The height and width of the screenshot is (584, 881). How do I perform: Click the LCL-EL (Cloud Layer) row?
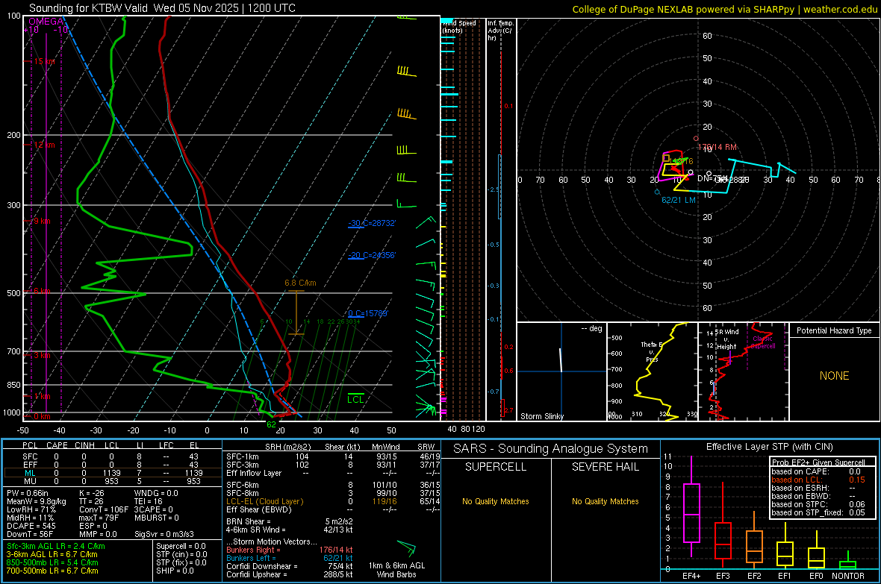point(332,501)
